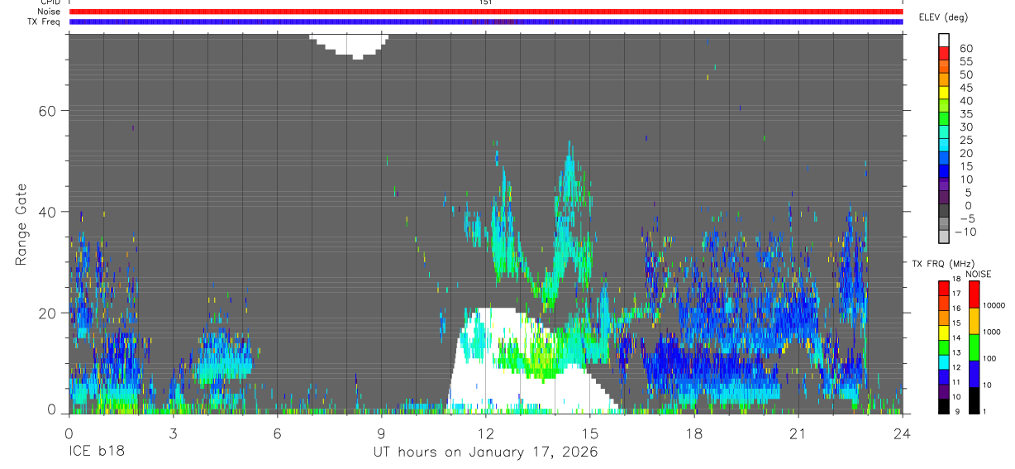Pick the yellow segment of the ELEV colorbar
Viewport: 1015px width, 469px height.
coord(944,92)
